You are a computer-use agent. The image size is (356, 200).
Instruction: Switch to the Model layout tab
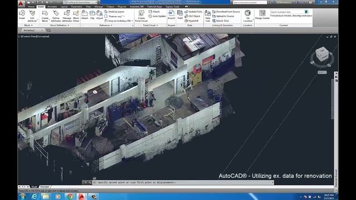tap(34, 187)
